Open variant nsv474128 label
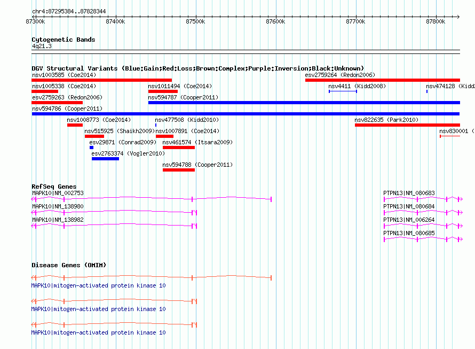Image resolution: width=475 pixels, height=349 pixels. 450,86
